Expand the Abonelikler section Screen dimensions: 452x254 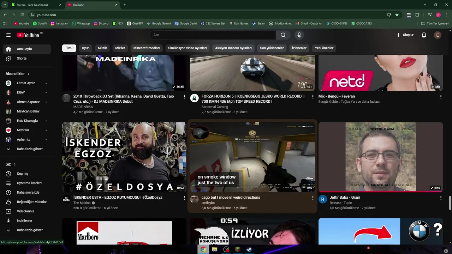click(x=18, y=74)
